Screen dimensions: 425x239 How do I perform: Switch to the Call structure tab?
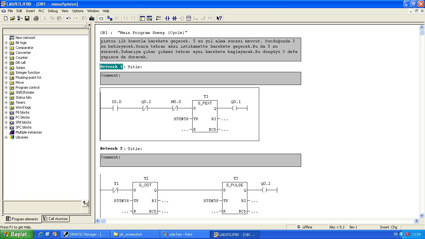pyautogui.click(x=55, y=219)
